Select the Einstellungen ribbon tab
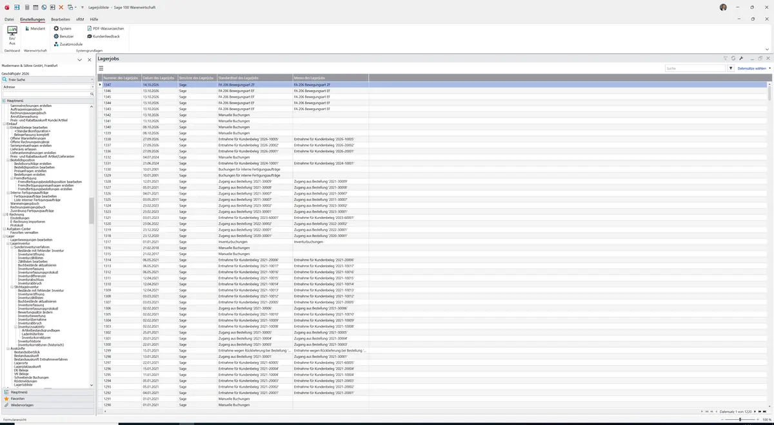This screenshot has width=774, height=425. [x=32, y=19]
